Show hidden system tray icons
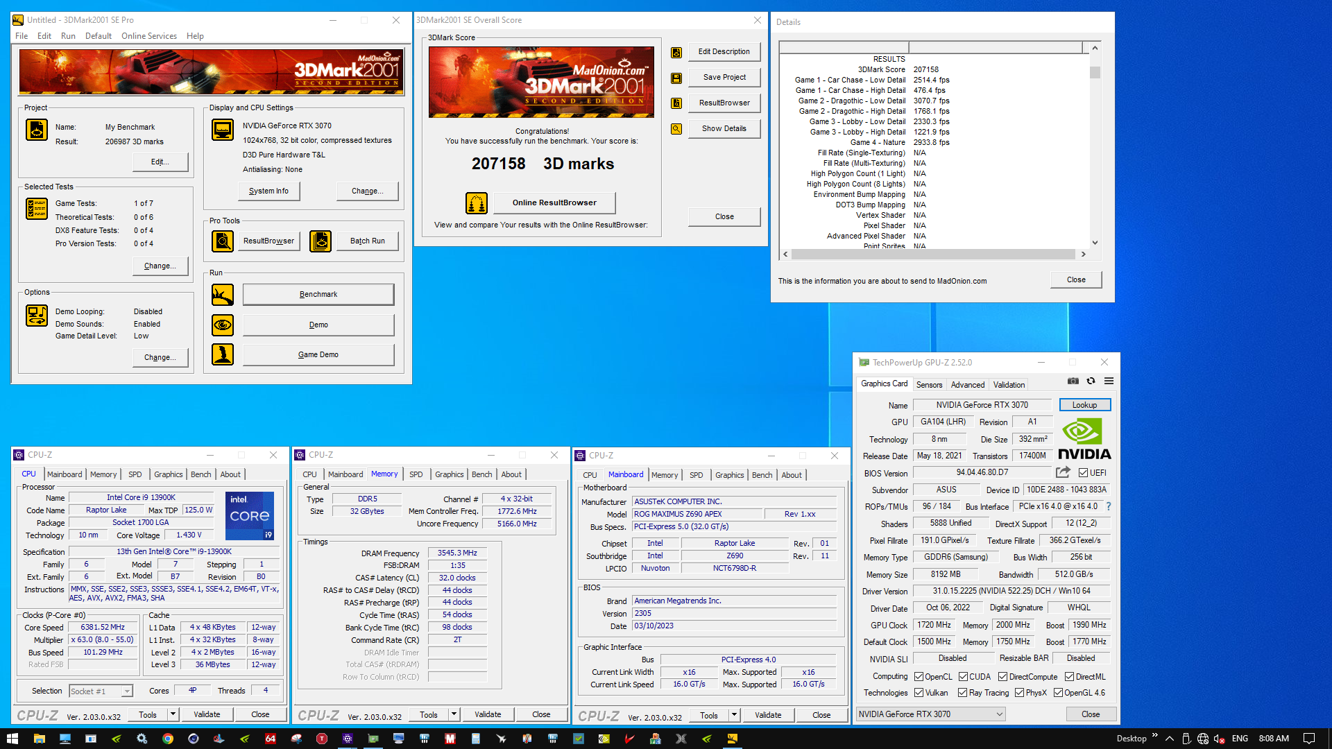Screen dimensions: 1332x749 tap(1170, 739)
